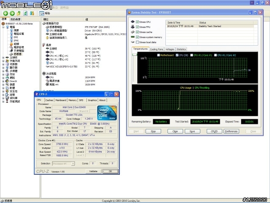Image resolution: width=270 pixels, height=203 pixels.
Task: Click the Stress local disks drive icon
Action: pos(132,42)
